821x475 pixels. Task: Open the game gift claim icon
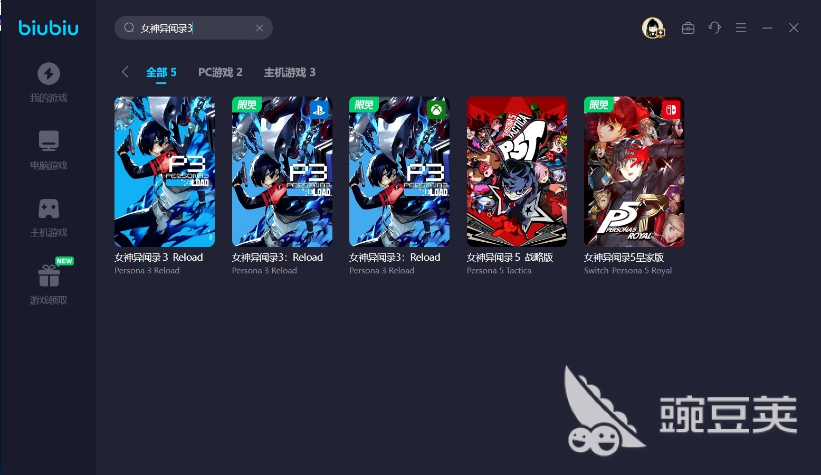pyautogui.click(x=49, y=275)
